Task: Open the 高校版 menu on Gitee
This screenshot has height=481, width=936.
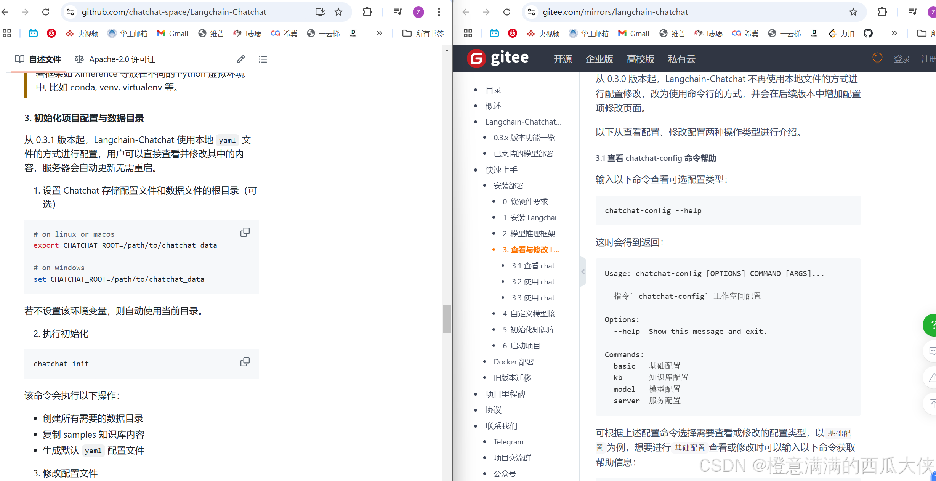Action: (x=641, y=59)
